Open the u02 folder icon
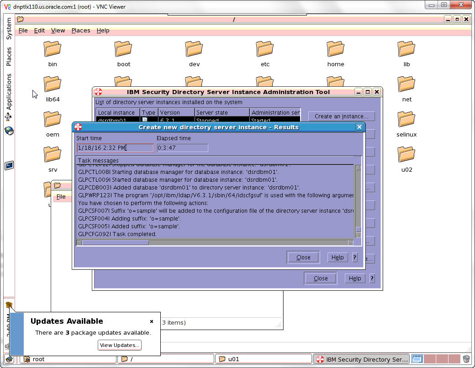Screen dimensions: 475x368 click(x=406, y=155)
